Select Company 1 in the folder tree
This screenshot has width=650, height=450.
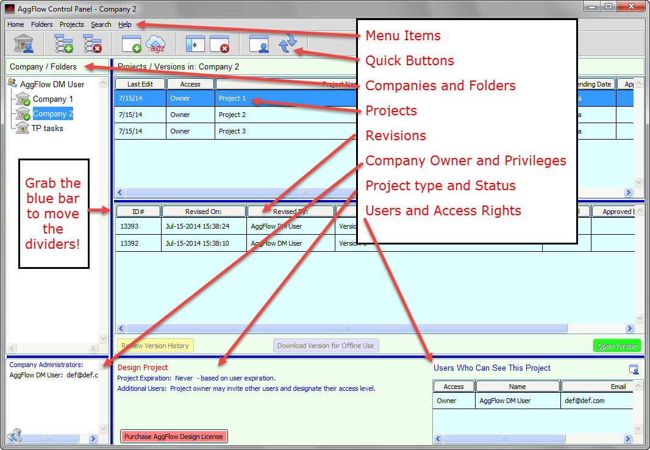52,99
